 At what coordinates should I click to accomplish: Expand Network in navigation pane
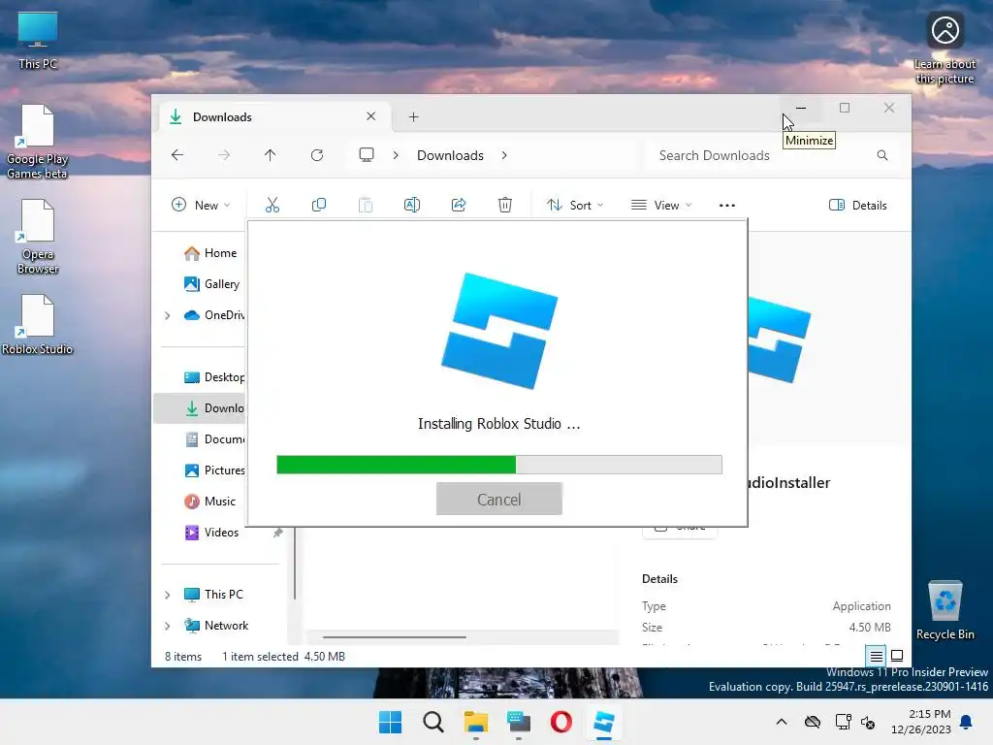pyautogui.click(x=167, y=626)
